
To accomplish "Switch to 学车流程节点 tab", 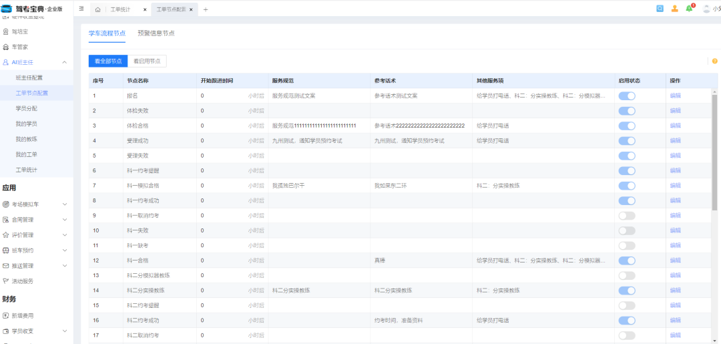I will (x=107, y=33).
